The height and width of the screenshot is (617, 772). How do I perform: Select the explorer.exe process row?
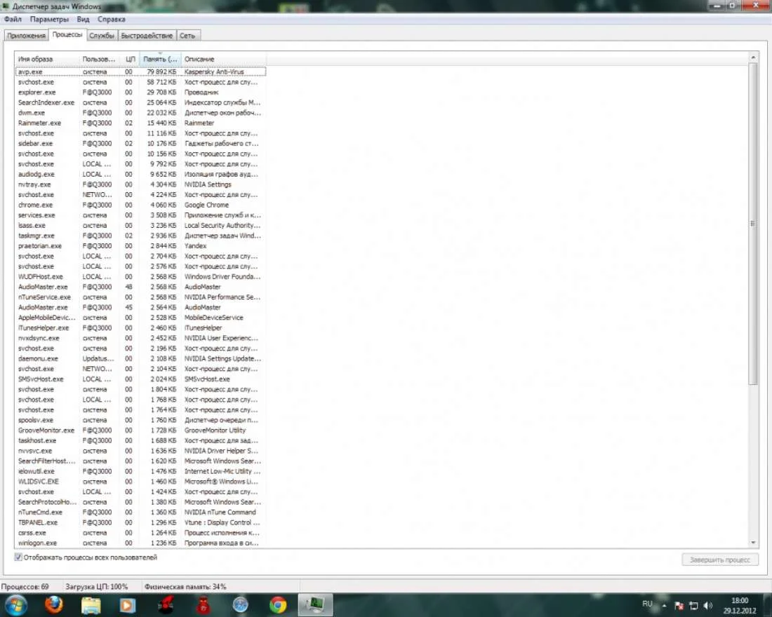click(140, 93)
